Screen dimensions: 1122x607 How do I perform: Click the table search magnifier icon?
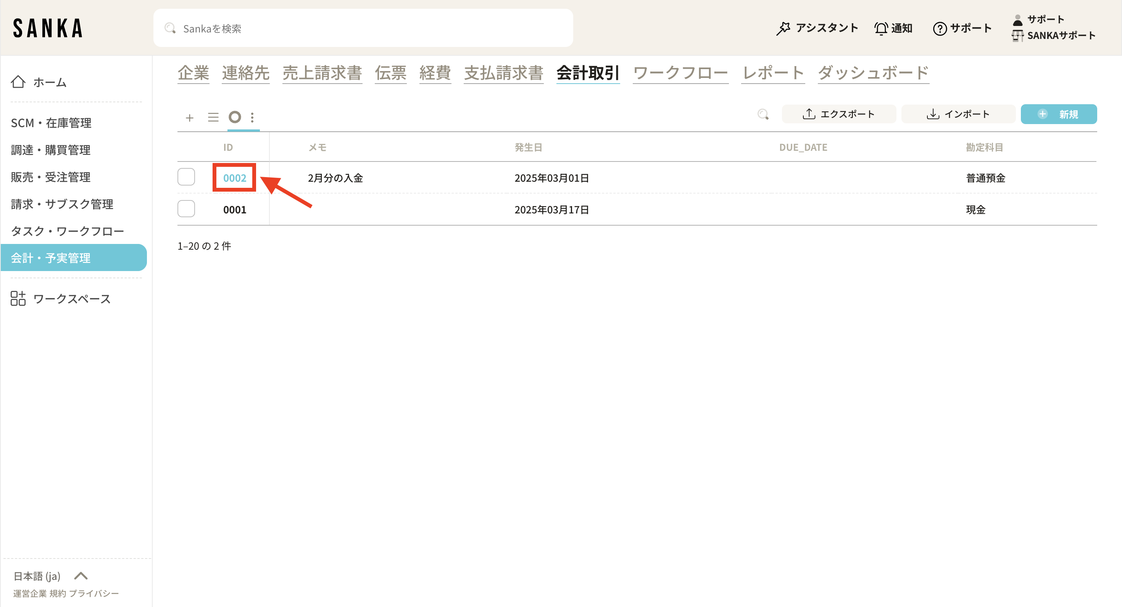[x=763, y=114]
